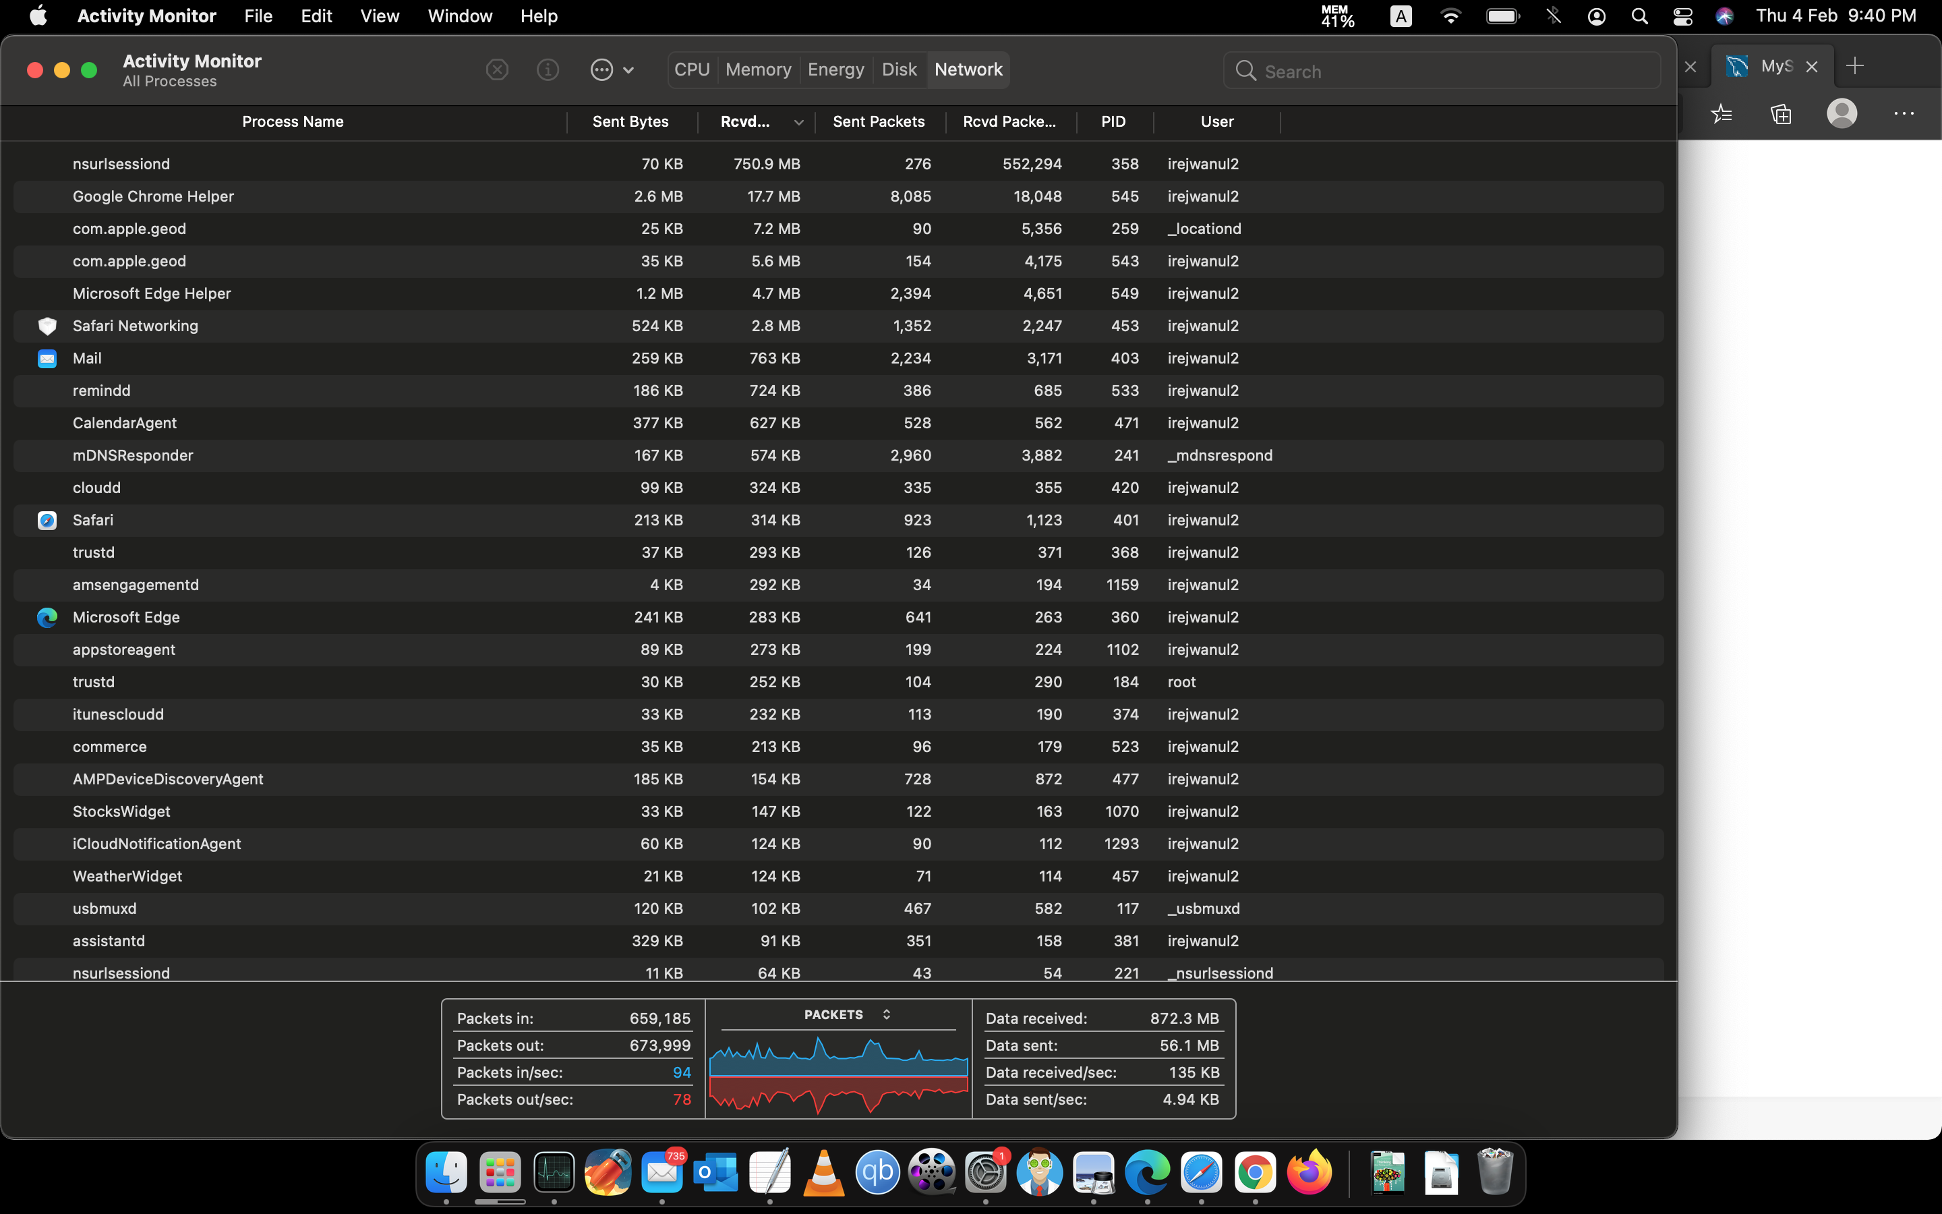Image resolution: width=1942 pixels, height=1214 pixels.
Task: Click the stop process (X) toolbar icon
Action: pos(497,70)
